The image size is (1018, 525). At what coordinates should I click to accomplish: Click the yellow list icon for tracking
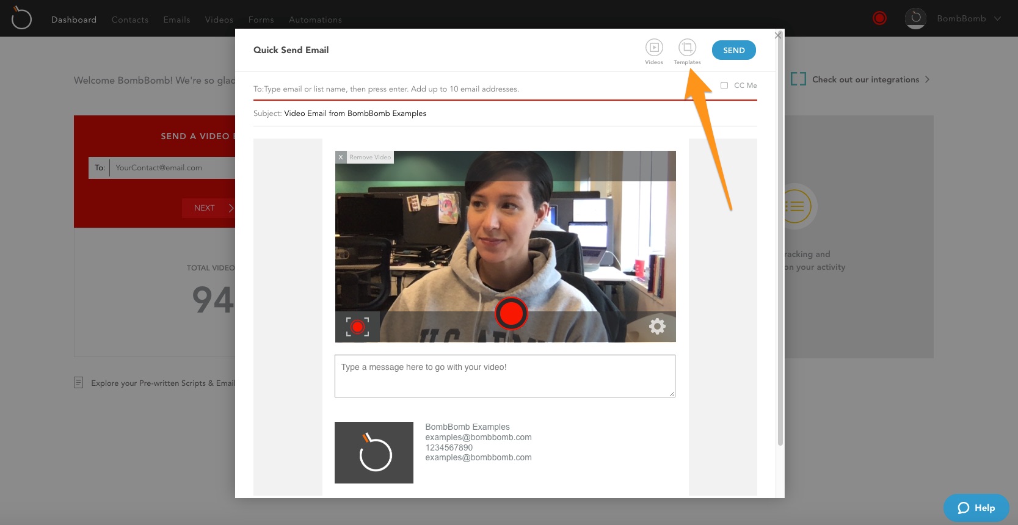point(796,206)
